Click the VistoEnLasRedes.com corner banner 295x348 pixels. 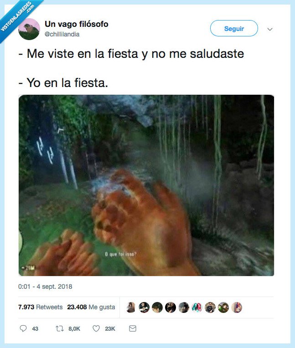[18, 17]
